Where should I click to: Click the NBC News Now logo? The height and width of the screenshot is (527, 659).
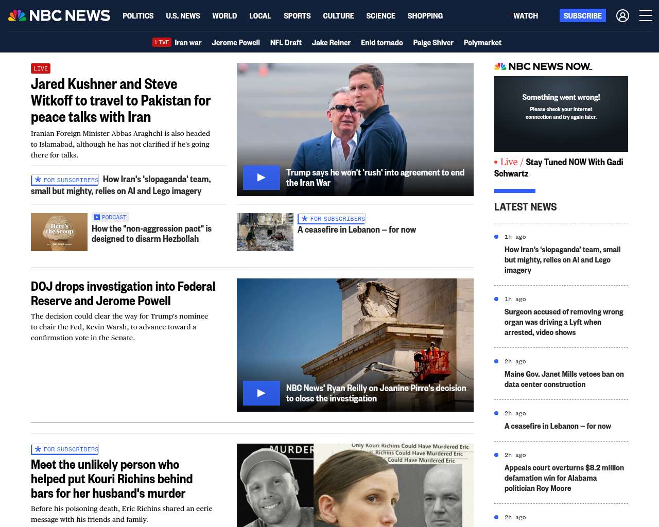click(543, 66)
